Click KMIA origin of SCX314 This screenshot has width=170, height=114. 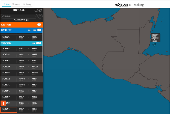[21, 54]
